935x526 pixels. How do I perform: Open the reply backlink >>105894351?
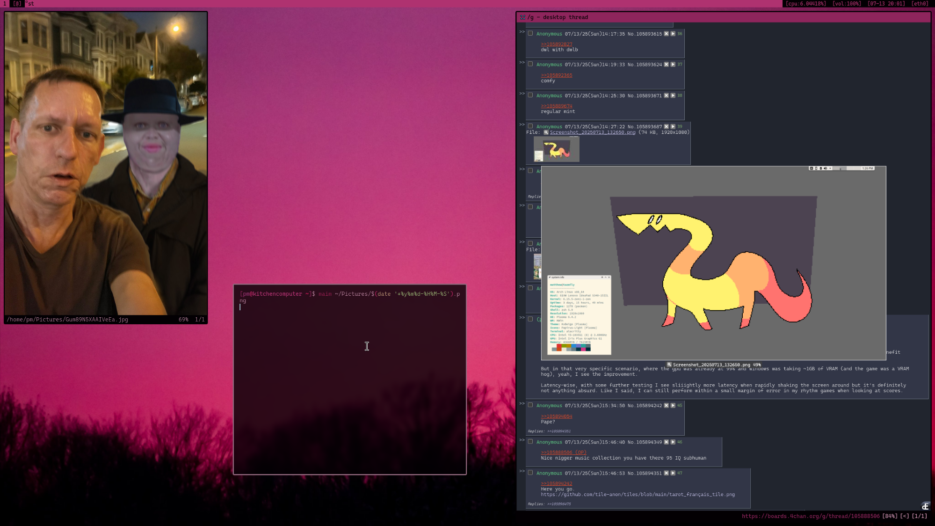pos(559,431)
